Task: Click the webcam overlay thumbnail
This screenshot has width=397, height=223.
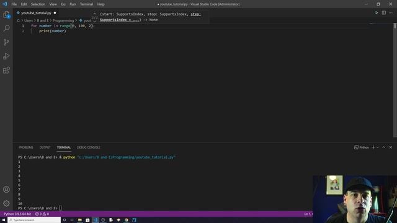Action: pyautogui.click(x=355, y=199)
